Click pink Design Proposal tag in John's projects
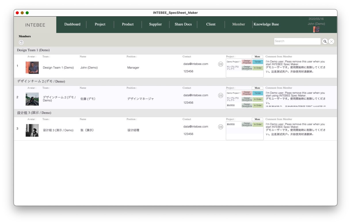Image resolution: width=351 pixels, height=224 pixels. coord(247,62)
